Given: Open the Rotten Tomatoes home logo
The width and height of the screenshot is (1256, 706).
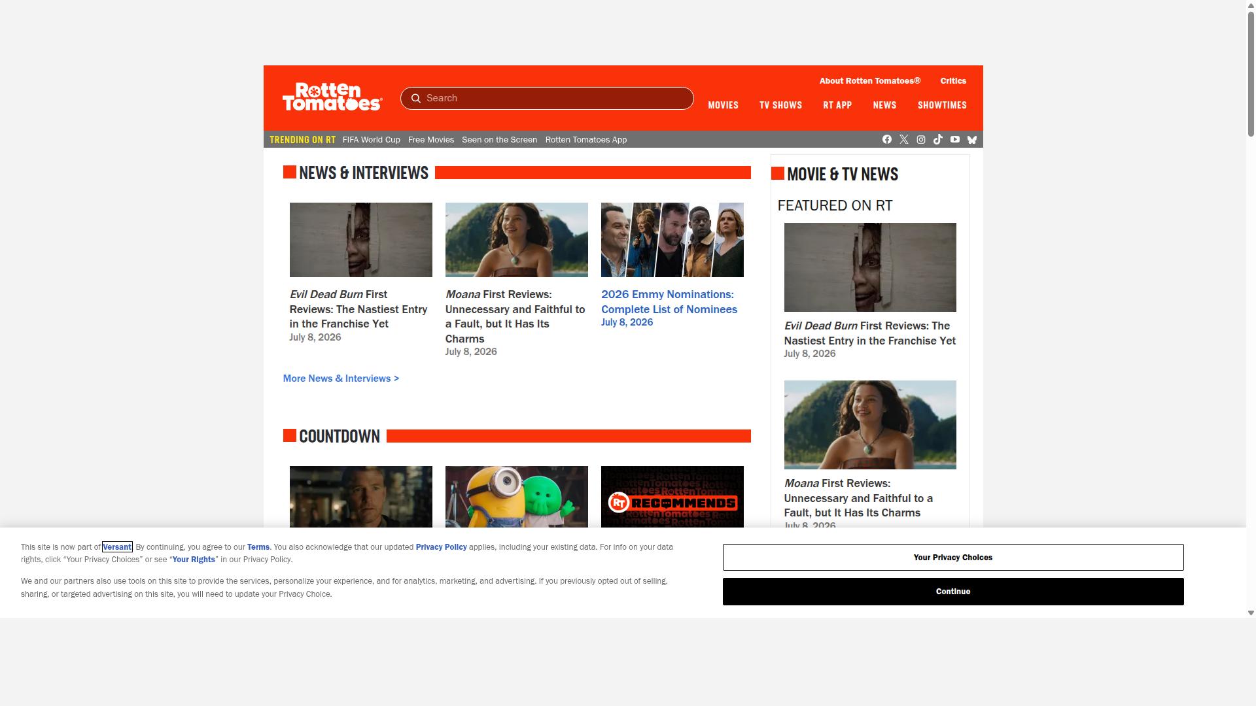Looking at the screenshot, I should pos(332,97).
